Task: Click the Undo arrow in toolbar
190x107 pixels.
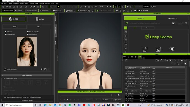Action: coord(51,7)
